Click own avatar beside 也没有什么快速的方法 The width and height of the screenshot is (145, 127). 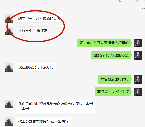pos(138,55)
